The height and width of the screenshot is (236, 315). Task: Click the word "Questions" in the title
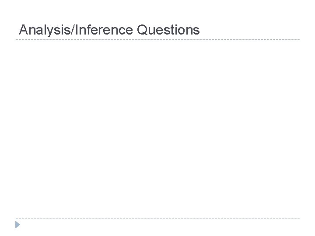coord(168,30)
